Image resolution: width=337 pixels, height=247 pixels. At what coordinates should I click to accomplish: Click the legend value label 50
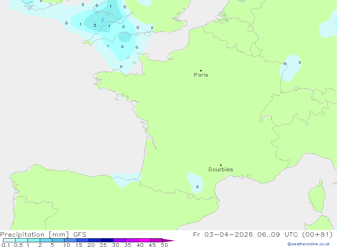click(x=164, y=245)
